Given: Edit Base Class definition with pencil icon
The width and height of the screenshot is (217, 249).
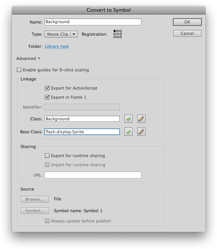Looking at the screenshot, I should pos(141,132).
